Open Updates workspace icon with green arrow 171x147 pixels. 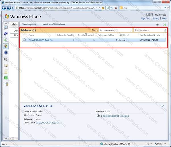pos(6,40)
